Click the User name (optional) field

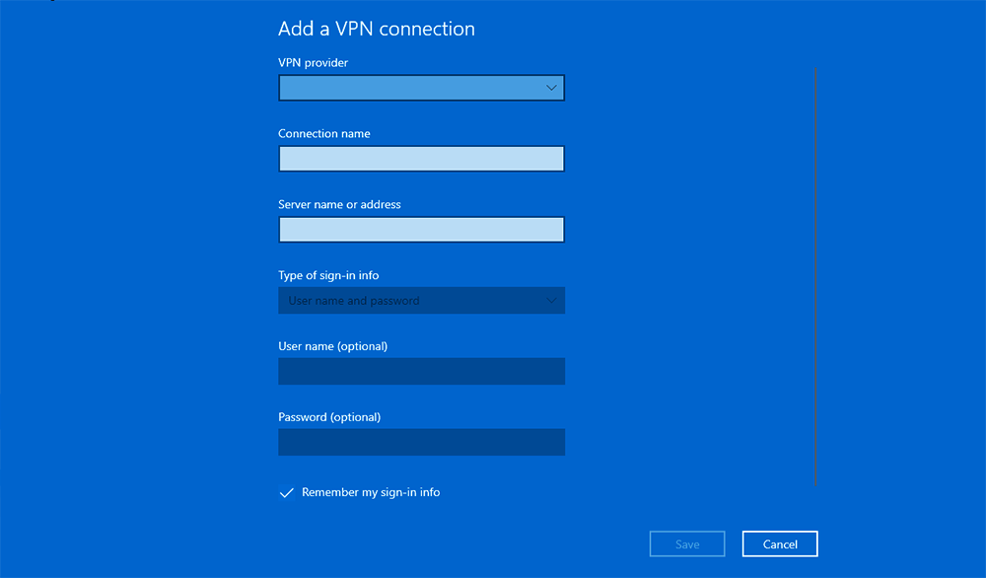coord(421,371)
